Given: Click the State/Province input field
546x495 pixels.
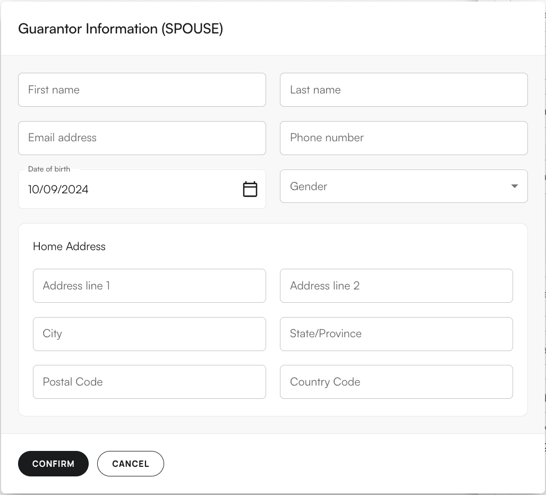Looking at the screenshot, I should tap(396, 334).
